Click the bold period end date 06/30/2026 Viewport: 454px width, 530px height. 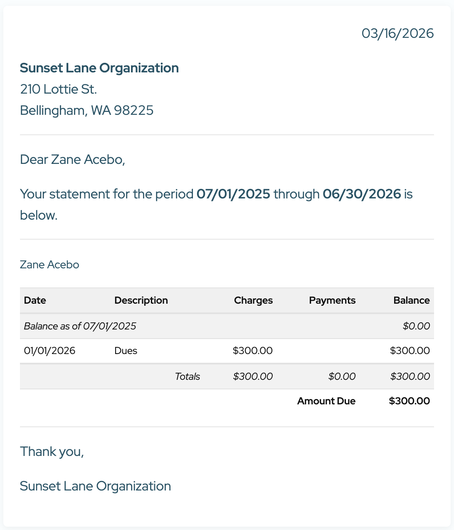(362, 194)
